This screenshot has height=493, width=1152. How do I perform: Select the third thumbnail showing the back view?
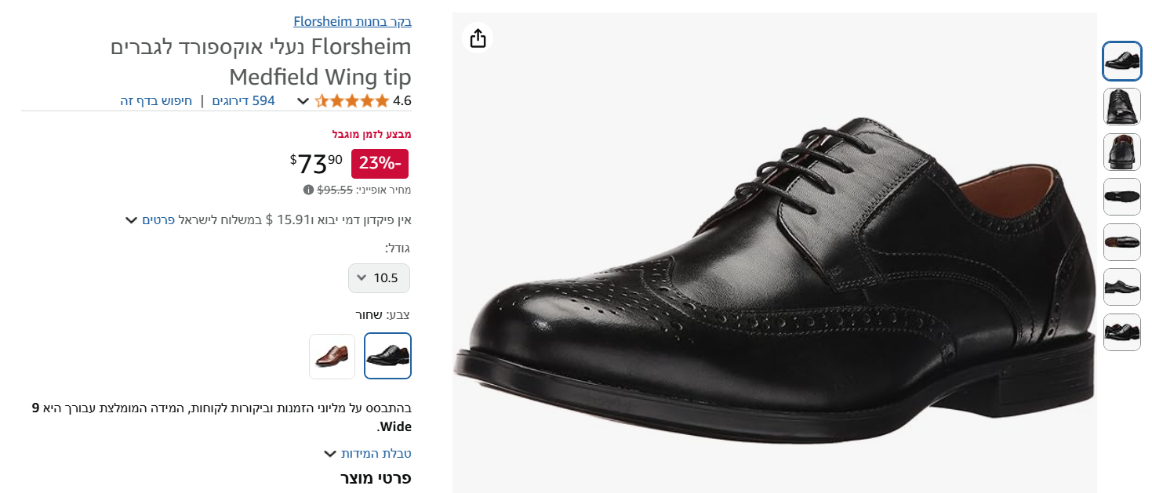pyautogui.click(x=1121, y=152)
